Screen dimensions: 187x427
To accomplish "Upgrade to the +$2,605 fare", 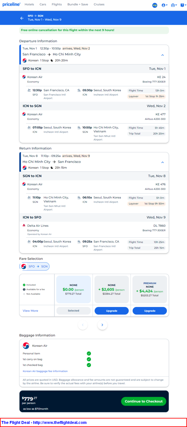I will tap(112, 311).
